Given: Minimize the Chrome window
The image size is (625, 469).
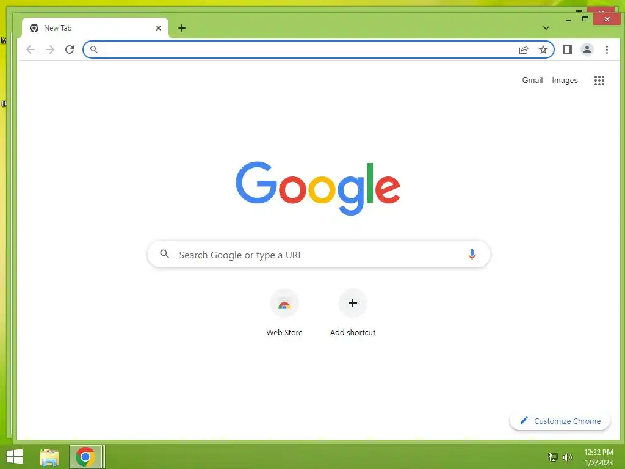Looking at the screenshot, I should pos(569,19).
